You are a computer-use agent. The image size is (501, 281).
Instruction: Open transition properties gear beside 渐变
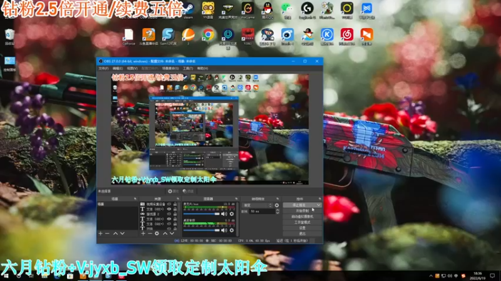pos(277,205)
